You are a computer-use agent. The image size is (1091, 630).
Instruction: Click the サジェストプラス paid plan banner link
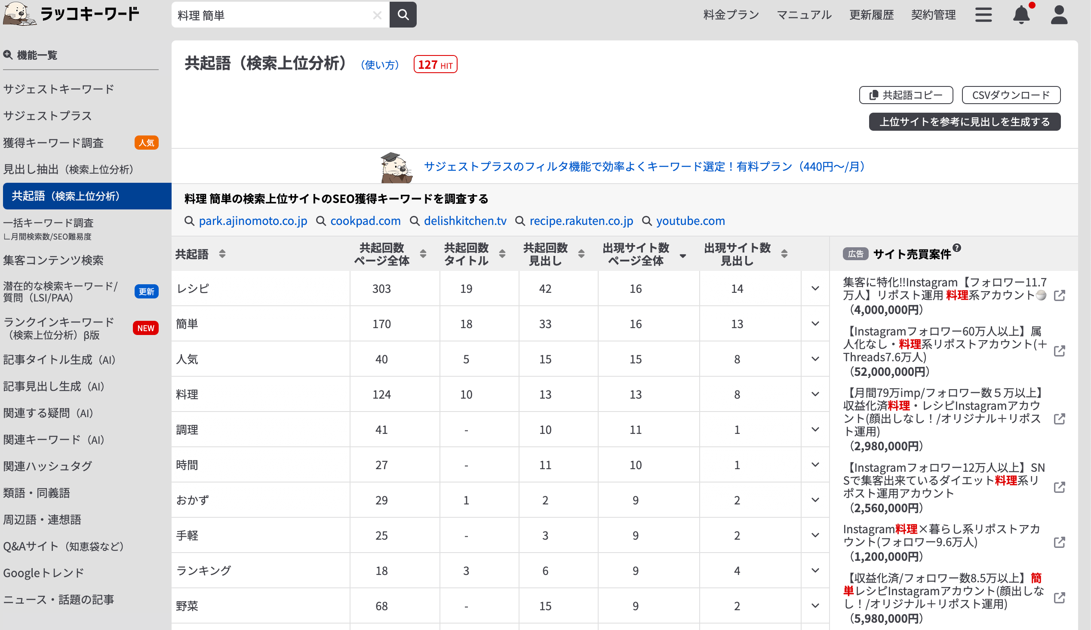point(645,166)
